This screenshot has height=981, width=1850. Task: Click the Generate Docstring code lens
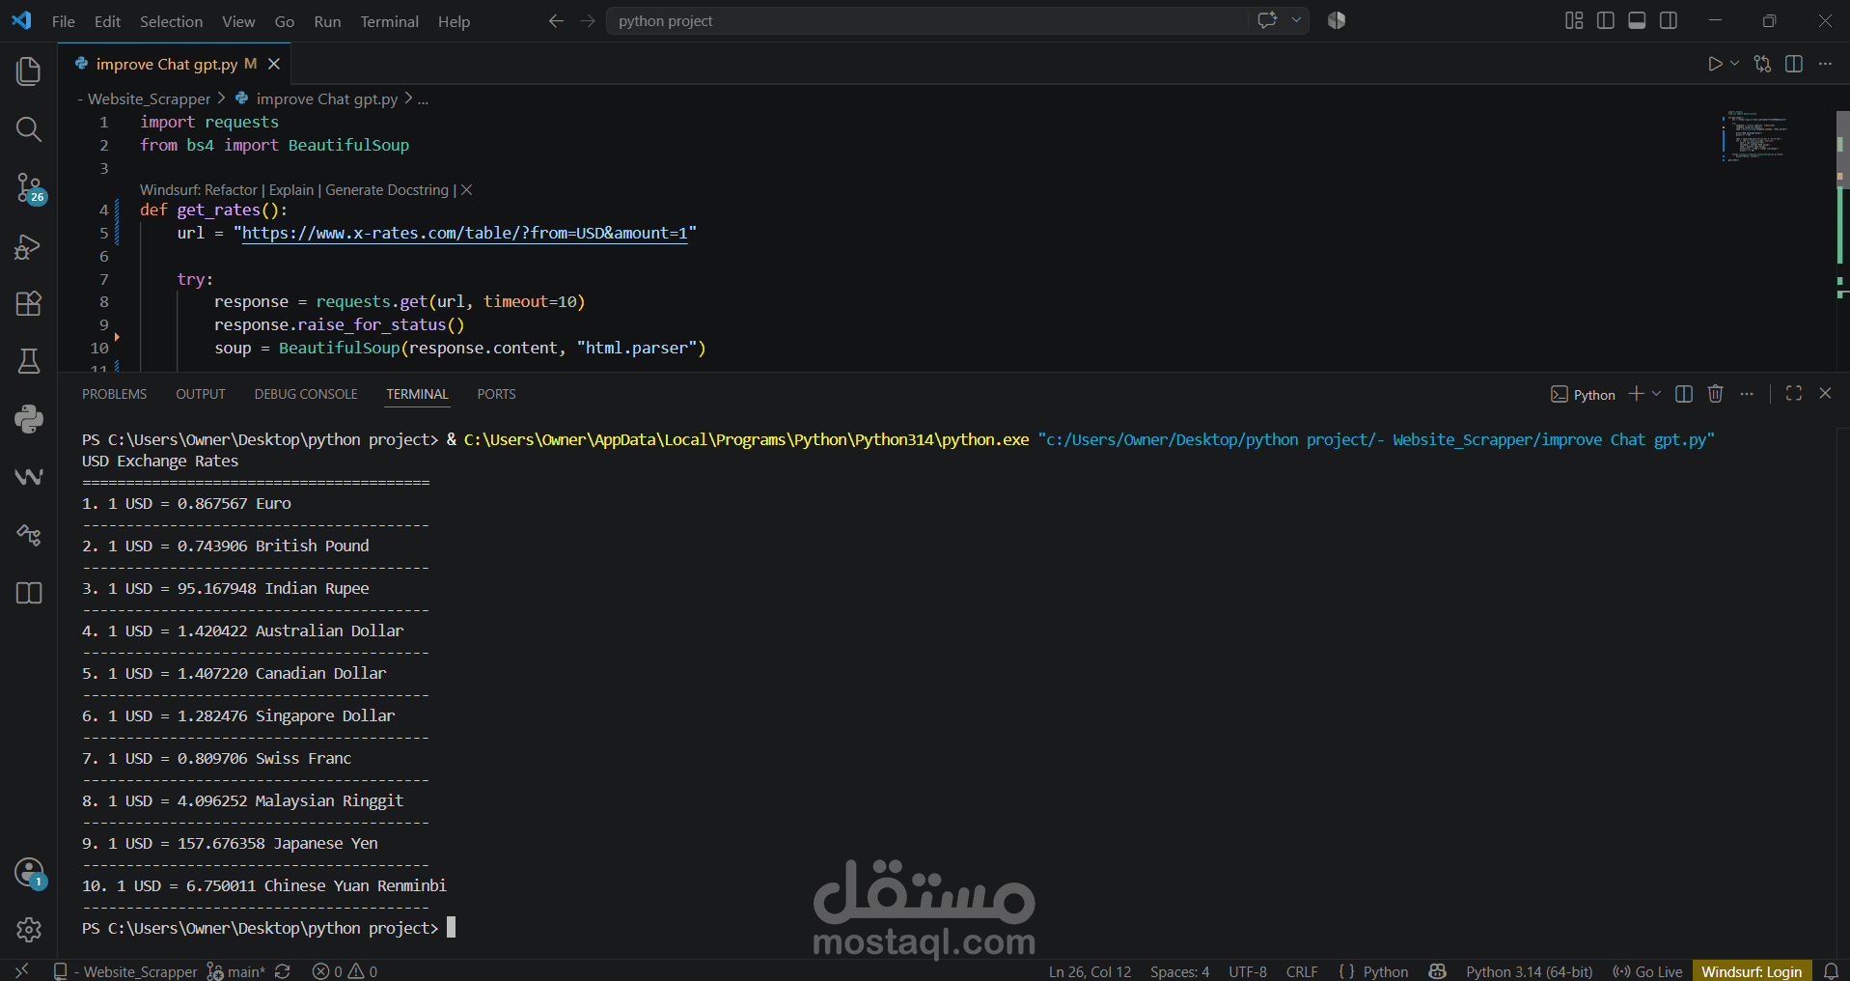(x=387, y=190)
